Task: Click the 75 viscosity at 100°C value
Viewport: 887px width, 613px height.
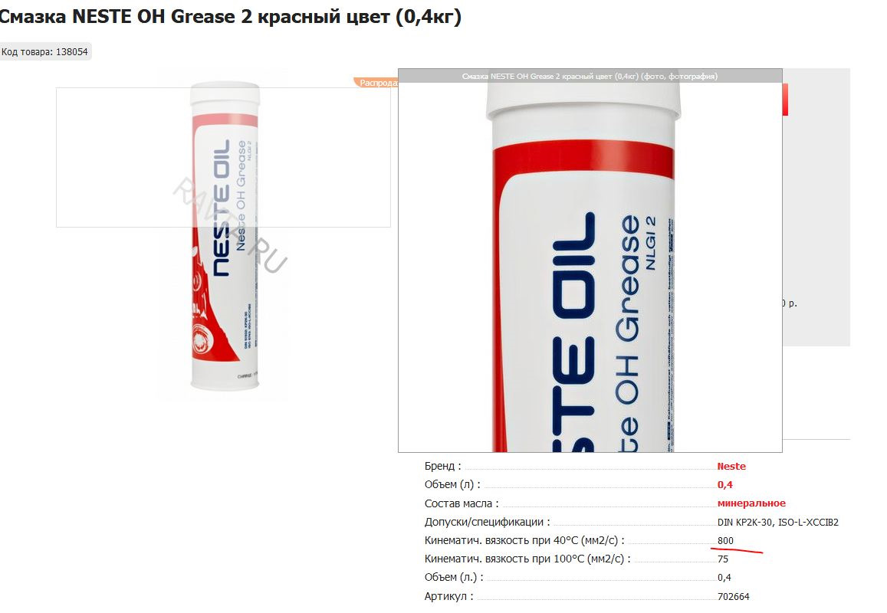Action: [722, 559]
